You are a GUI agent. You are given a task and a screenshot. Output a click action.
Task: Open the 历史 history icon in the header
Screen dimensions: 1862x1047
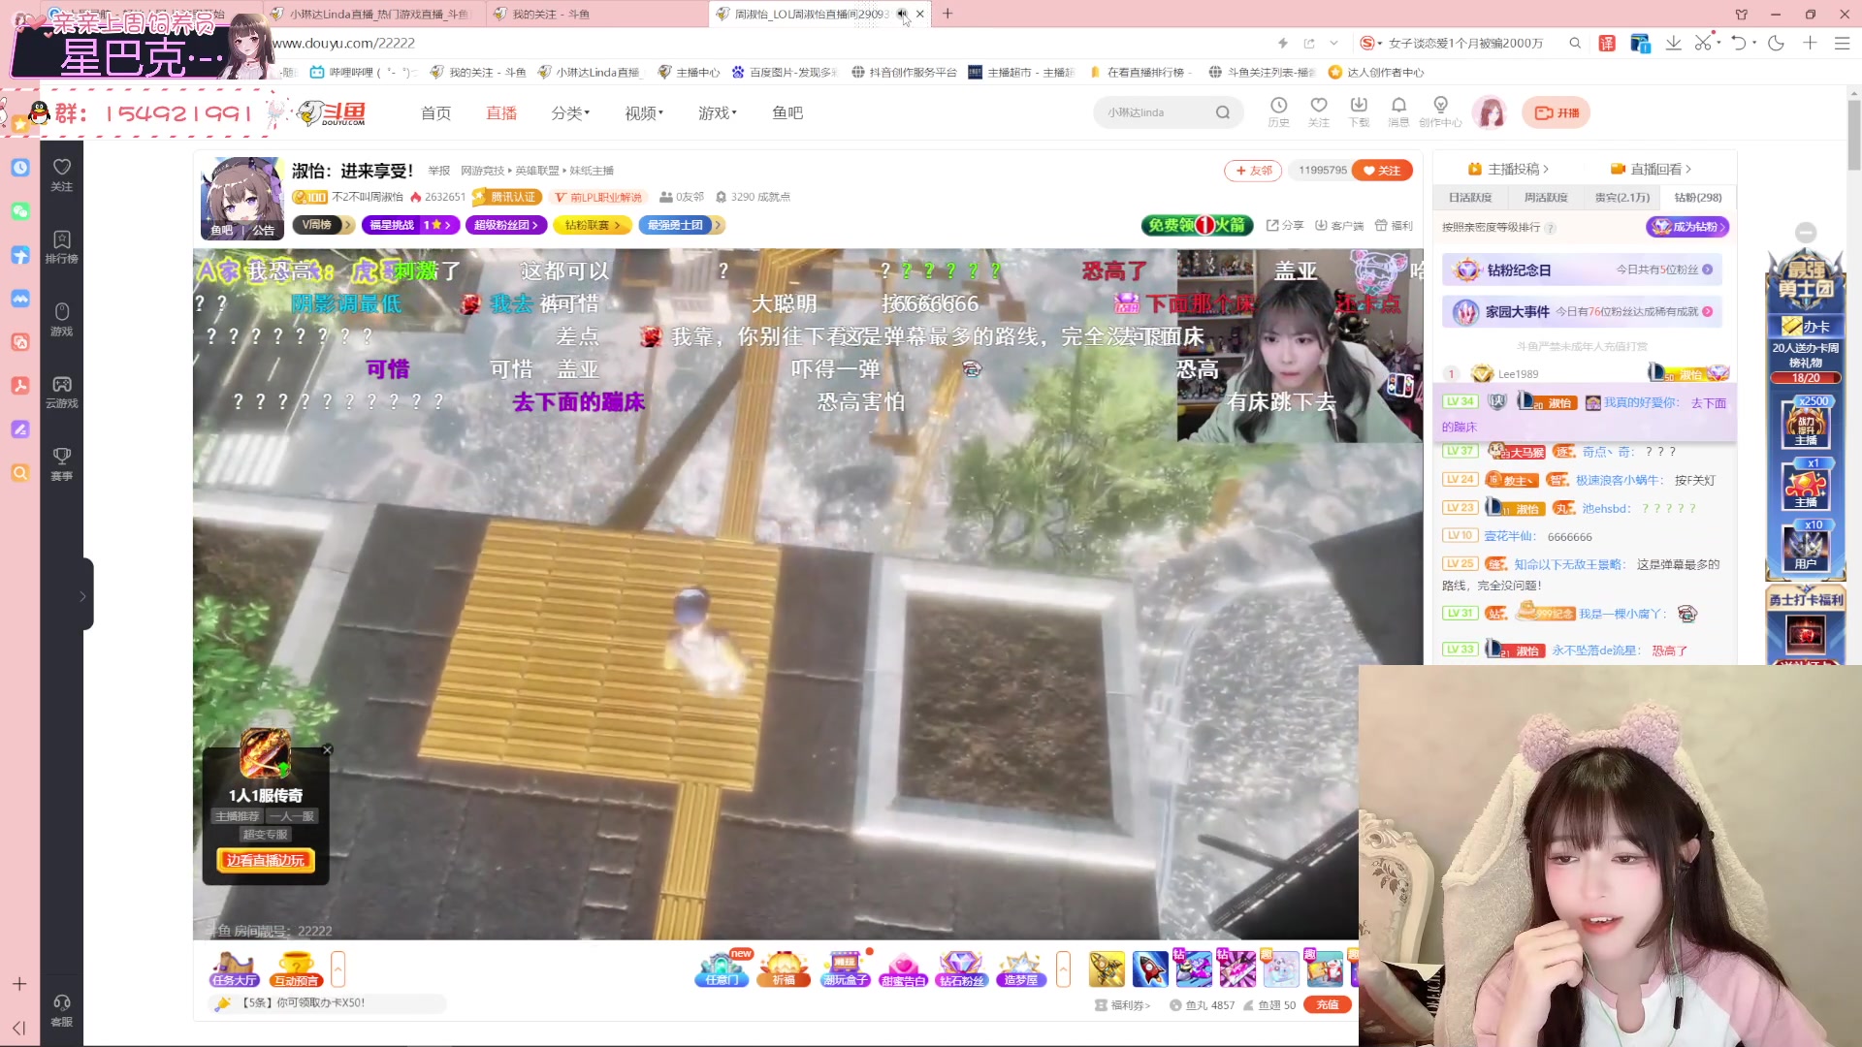(1278, 111)
